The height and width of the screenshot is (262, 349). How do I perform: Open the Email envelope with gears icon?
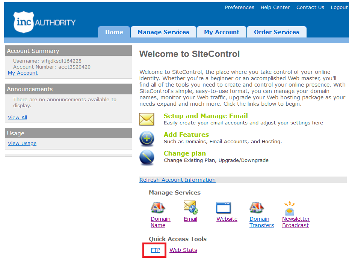click(191, 208)
